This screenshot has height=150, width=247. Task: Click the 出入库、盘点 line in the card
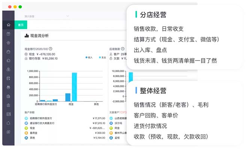point(150,50)
